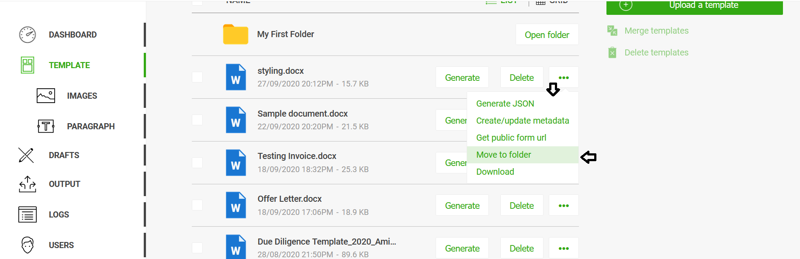
Task: Open the Drafts pencil-ruler icon
Action: click(26, 155)
